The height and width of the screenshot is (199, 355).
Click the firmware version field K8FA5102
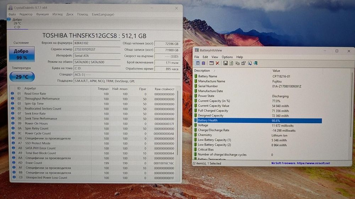[x=97, y=43]
